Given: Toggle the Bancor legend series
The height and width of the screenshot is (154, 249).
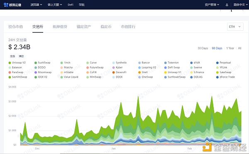Looking at the screenshot, I should (x=144, y=63).
